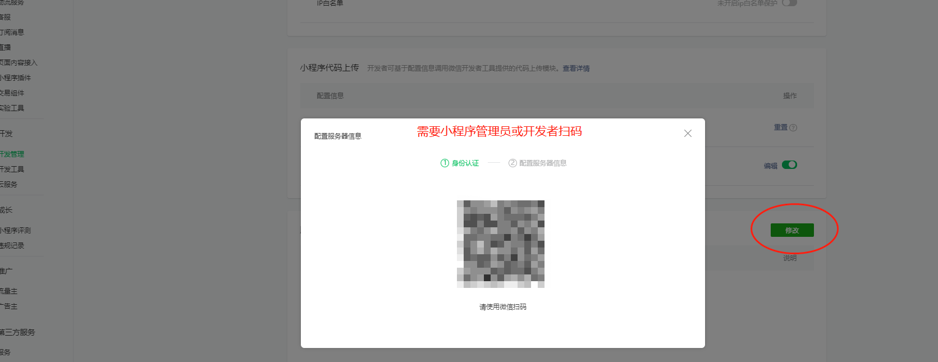The image size is (938, 362).
Task: Open 实验工具 in the sidebar
Action: point(12,108)
